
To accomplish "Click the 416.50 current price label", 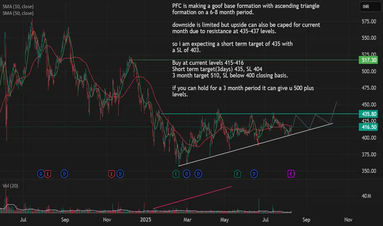I will tap(369, 127).
